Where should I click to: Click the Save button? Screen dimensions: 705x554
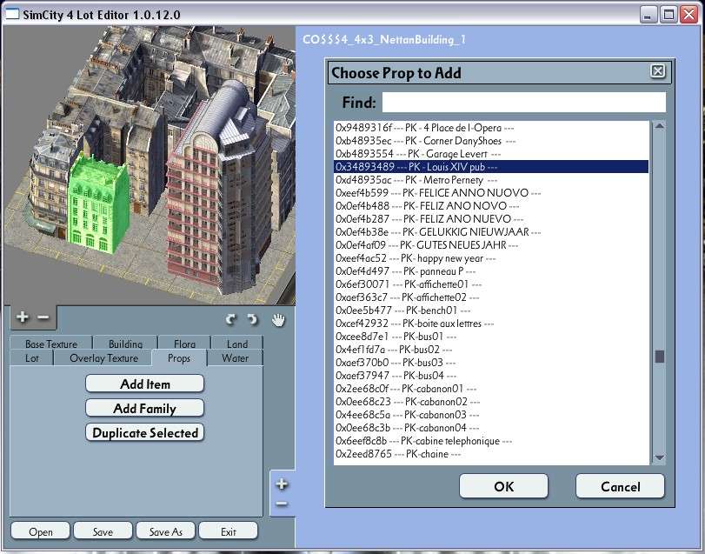[103, 531]
